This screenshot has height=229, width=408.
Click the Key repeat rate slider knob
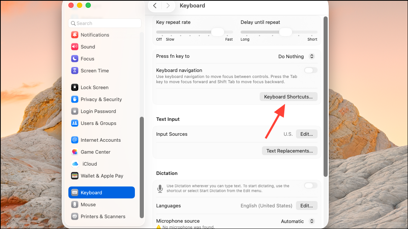pos(217,32)
